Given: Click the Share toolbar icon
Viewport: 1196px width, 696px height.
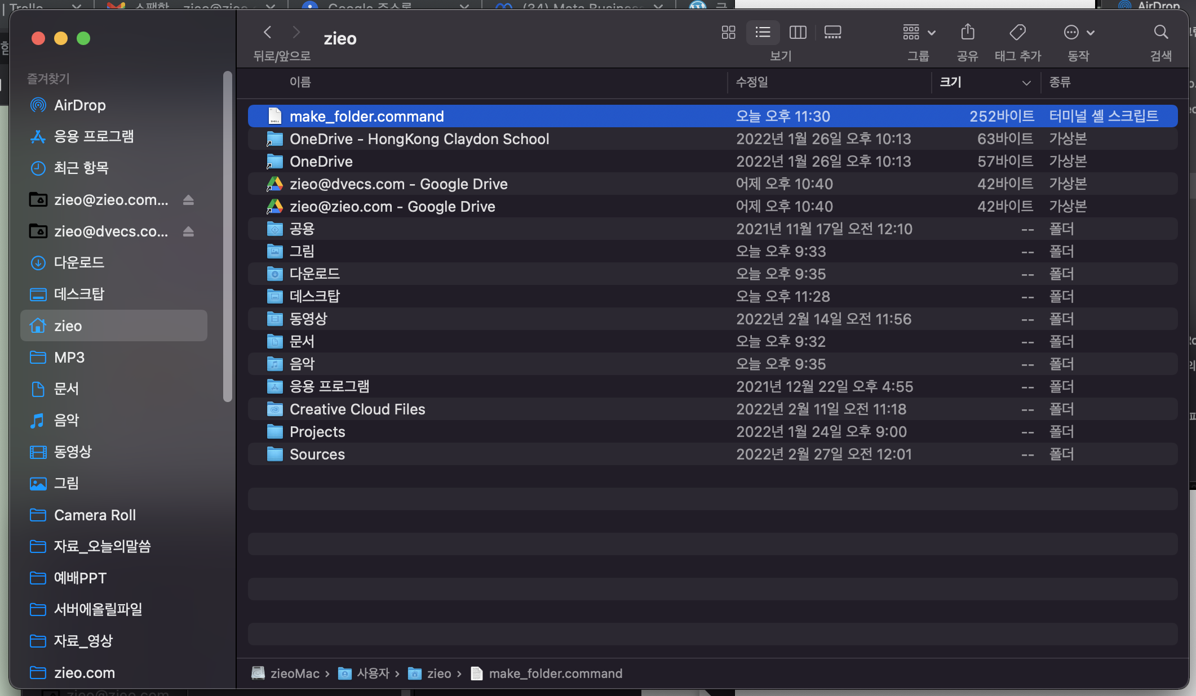Looking at the screenshot, I should (967, 33).
